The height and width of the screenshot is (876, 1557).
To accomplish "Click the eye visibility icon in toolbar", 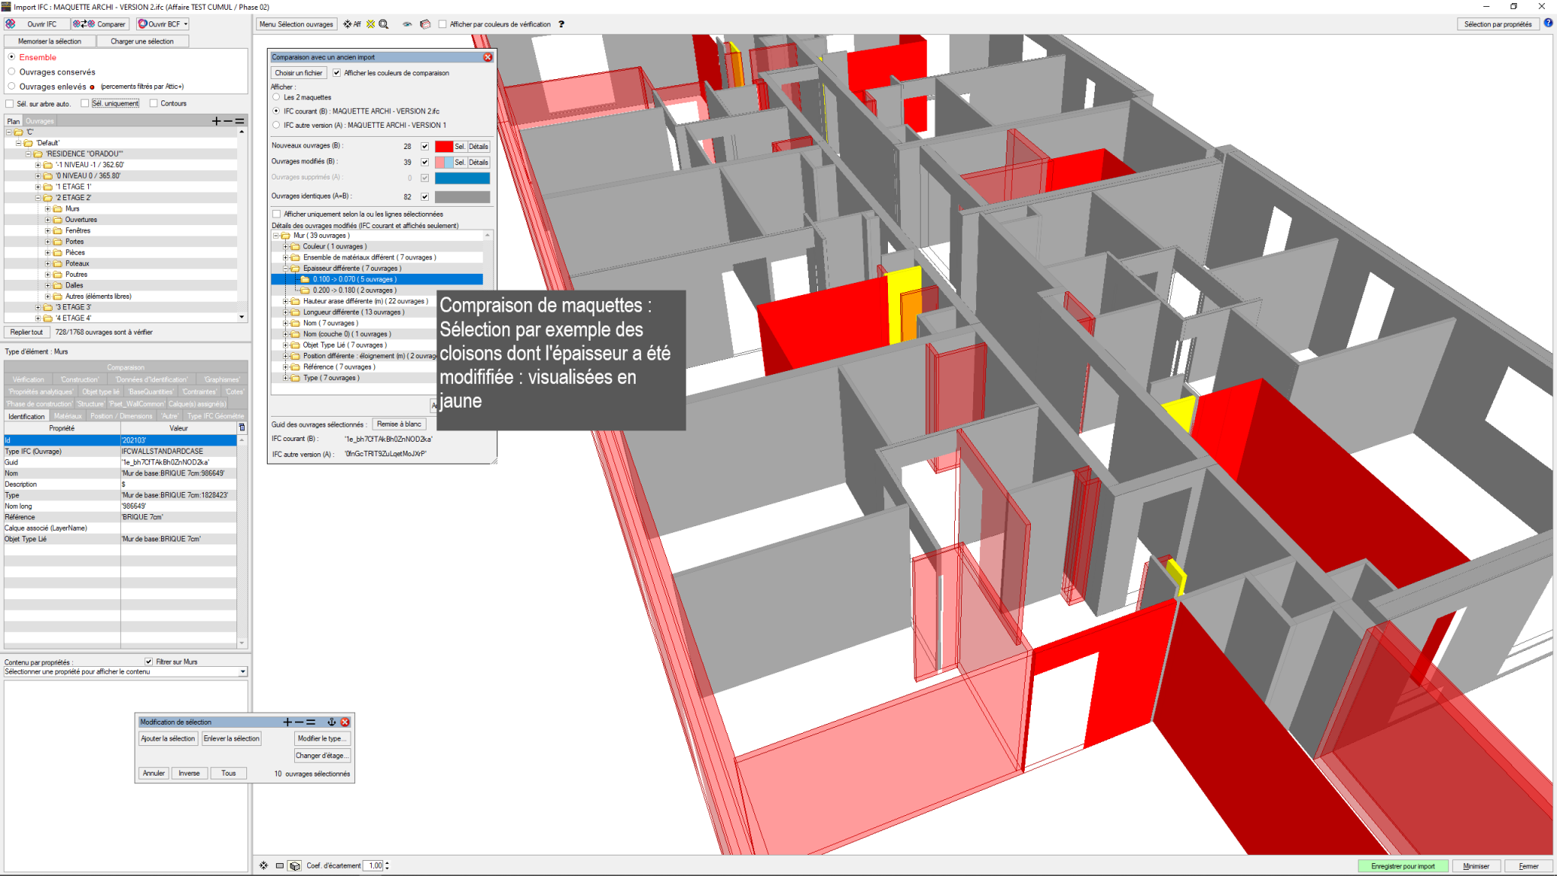I will pos(407,24).
